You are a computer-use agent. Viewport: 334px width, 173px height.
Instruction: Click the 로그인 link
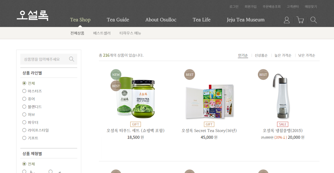coord(234,6)
